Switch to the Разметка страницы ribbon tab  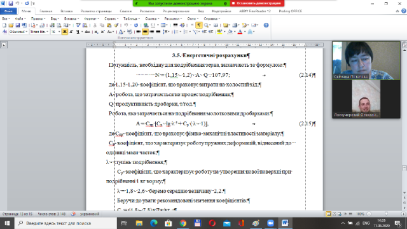pyautogui.click(x=96, y=11)
